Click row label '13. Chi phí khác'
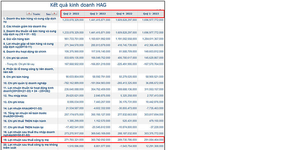Image resolution: width=284 pixels, height=150 pixels. [14, 102]
